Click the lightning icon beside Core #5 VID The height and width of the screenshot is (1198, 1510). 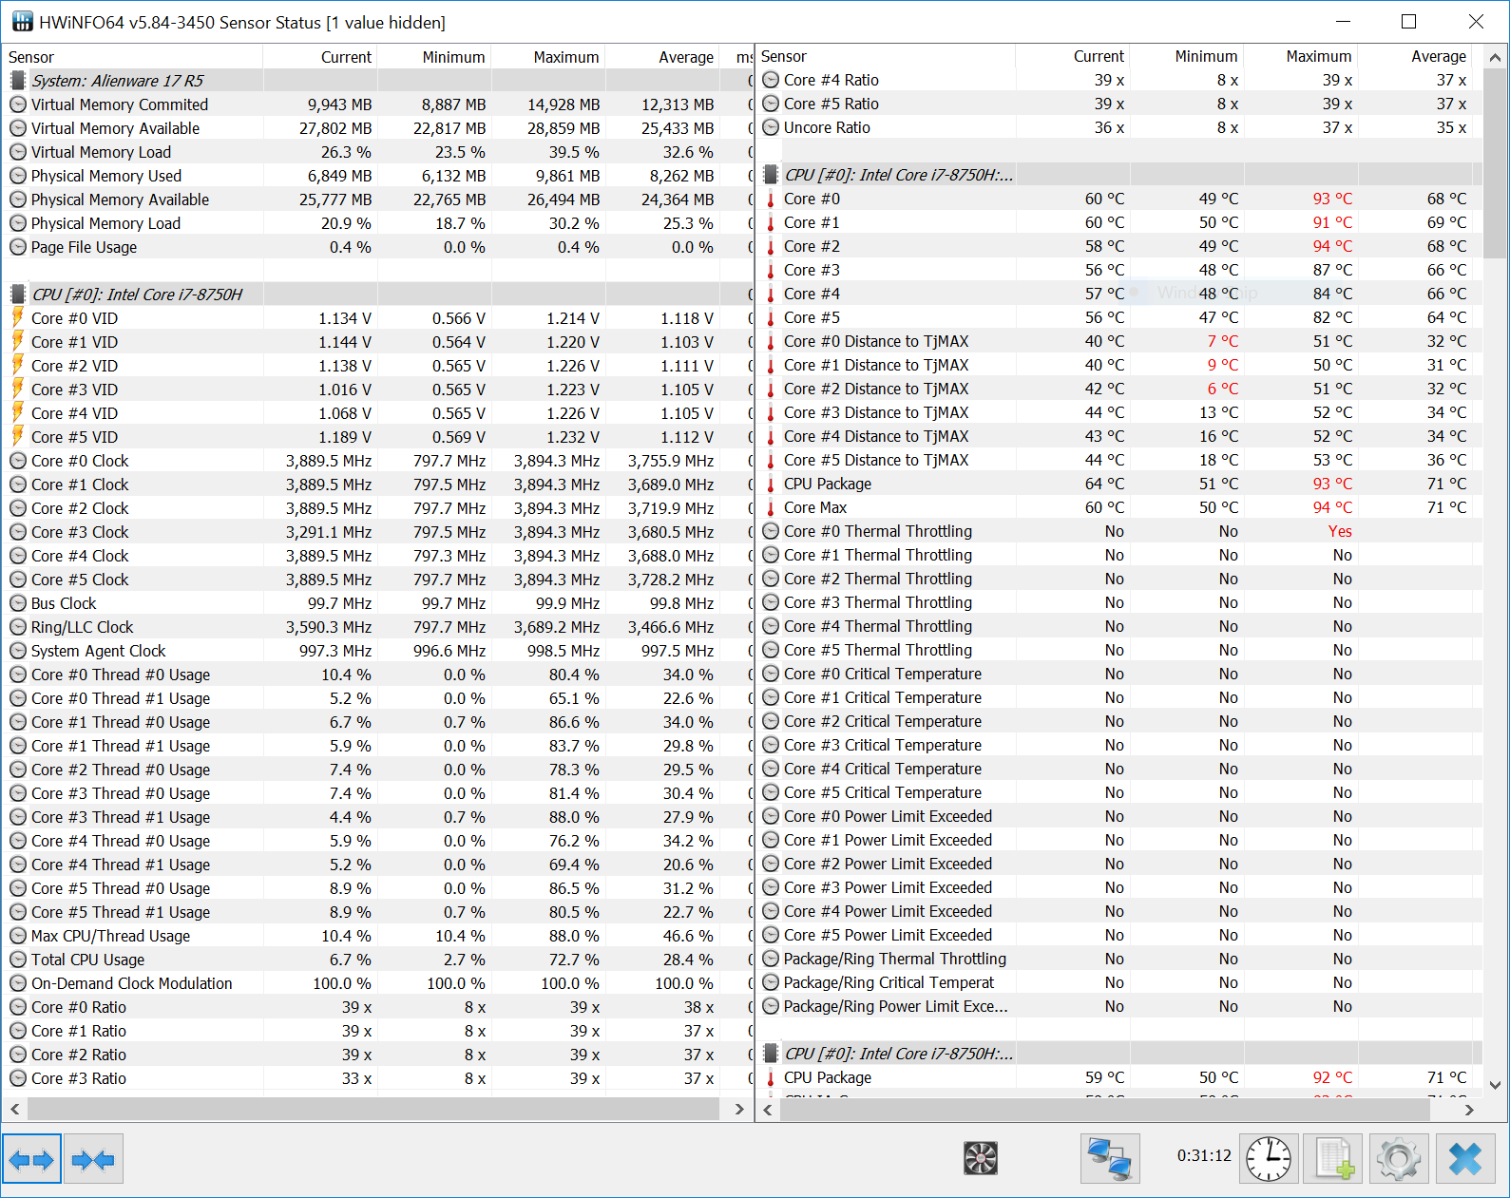[17, 436]
